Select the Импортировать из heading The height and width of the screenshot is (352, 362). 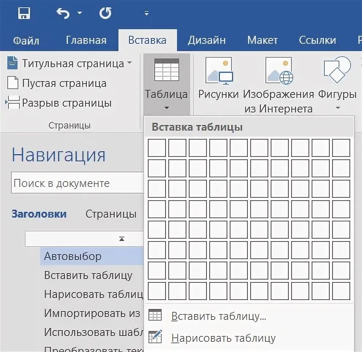click(x=92, y=313)
